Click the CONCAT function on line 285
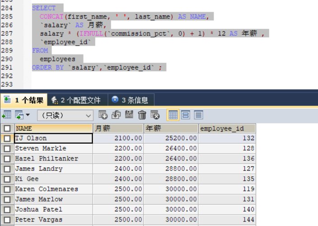318x226 pixels. 51,17
